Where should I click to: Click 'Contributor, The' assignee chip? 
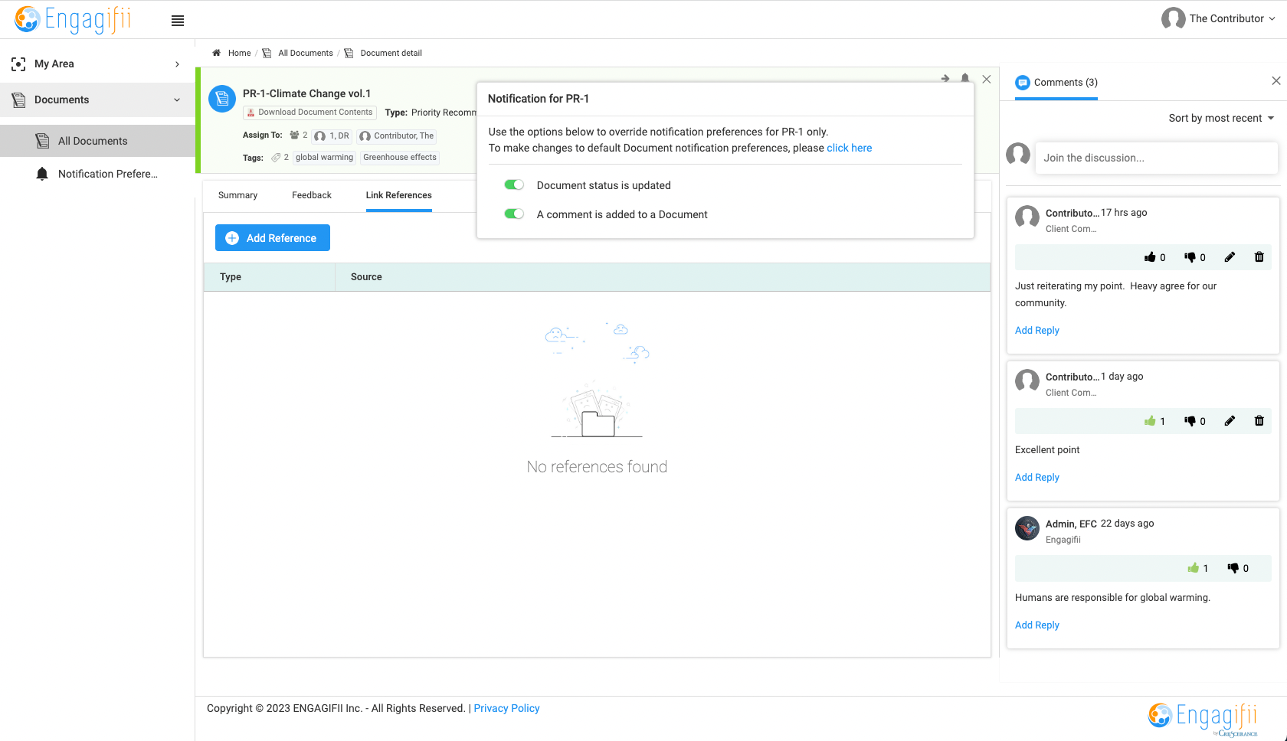[397, 136]
